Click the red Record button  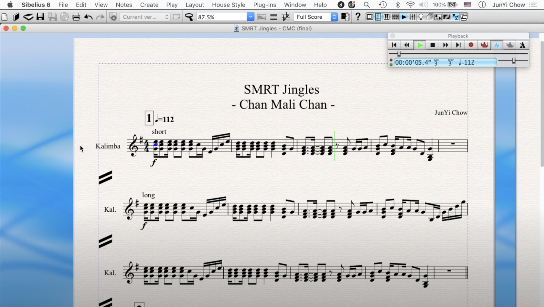[471, 45]
